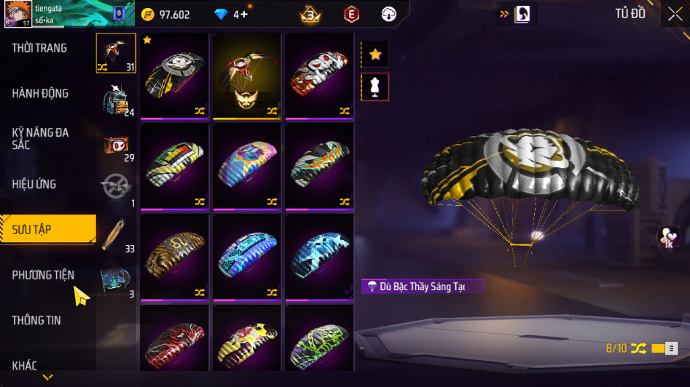Viewport: 690px width, 387px height.
Task: Tap the blue diamond currency icon
Action: [x=221, y=15]
